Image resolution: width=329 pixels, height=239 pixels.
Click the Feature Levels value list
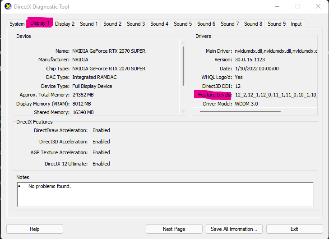pyautogui.click(x=276, y=95)
